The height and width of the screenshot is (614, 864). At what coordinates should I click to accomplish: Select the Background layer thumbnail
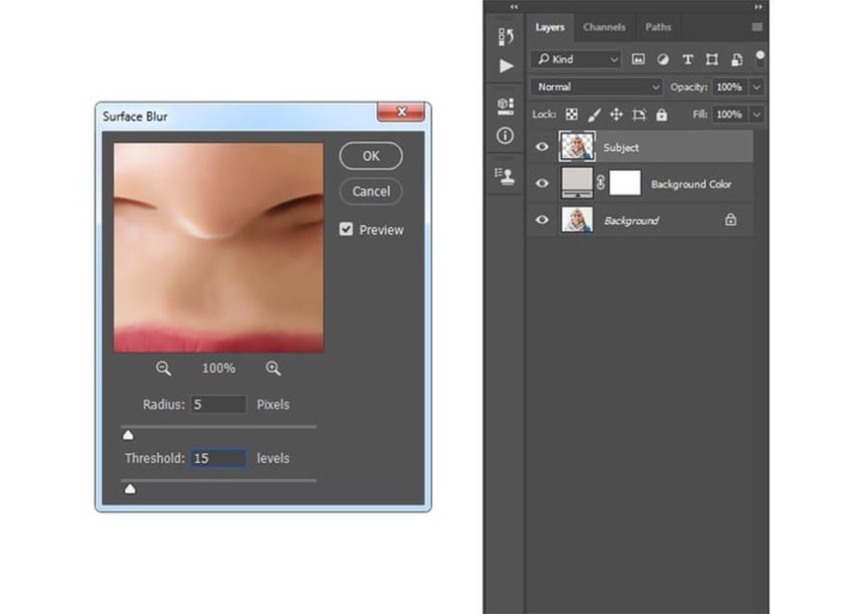pyautogui.click(x=577, y=220)
